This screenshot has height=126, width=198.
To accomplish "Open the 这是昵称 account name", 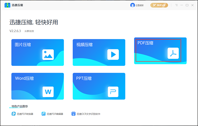I will coord(140,6).
